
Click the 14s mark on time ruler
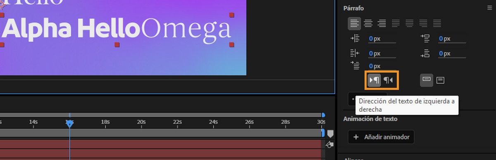click(x=33, y=122)
